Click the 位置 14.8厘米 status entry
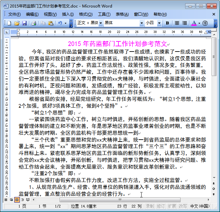This screenshot has width=220, height=212. tap(84, 206)
